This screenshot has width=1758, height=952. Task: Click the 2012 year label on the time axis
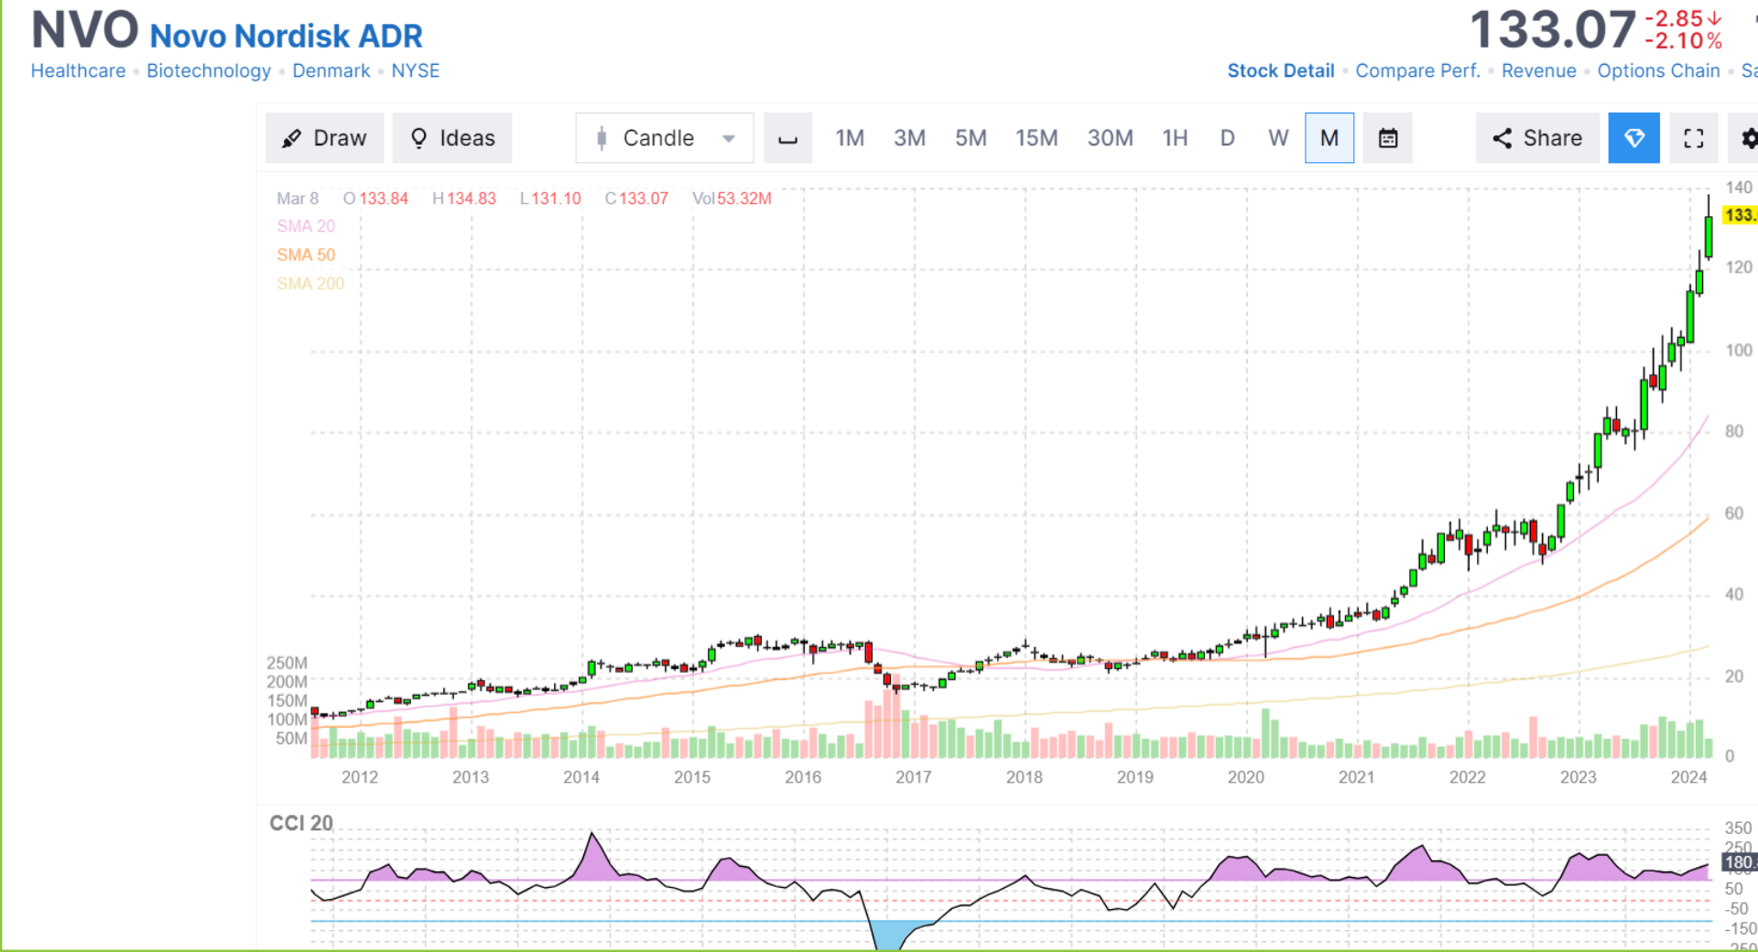pos(360,777)
